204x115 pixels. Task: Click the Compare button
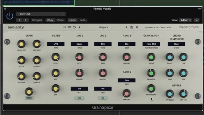click(37, 20)
